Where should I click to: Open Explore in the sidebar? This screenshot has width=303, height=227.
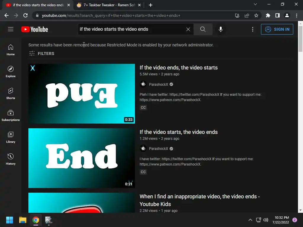tap(11, 72)
